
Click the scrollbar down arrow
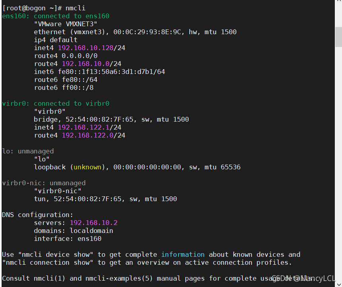pyautogui.click(x=339, y=284)
